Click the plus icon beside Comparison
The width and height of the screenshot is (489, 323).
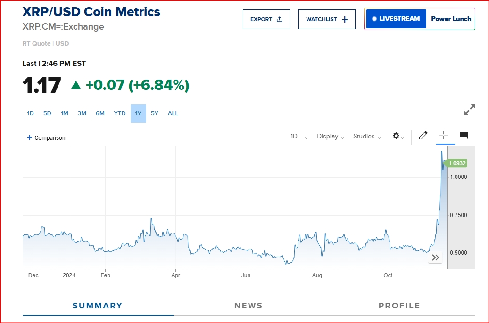[x=30, y=137]
